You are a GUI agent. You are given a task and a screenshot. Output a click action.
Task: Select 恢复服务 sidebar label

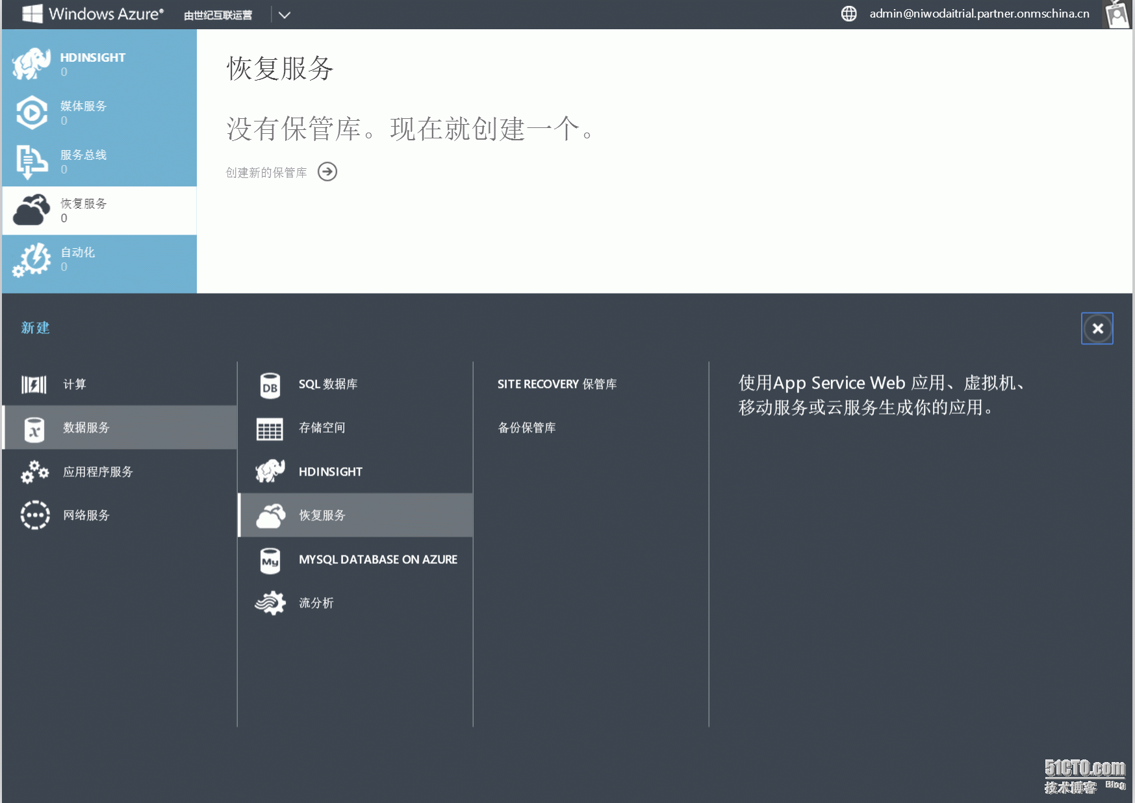pos(84,203)
